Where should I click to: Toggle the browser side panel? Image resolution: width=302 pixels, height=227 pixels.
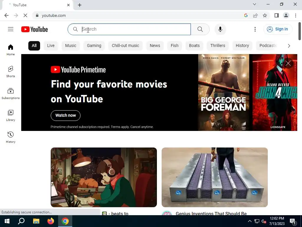point(277,15)
